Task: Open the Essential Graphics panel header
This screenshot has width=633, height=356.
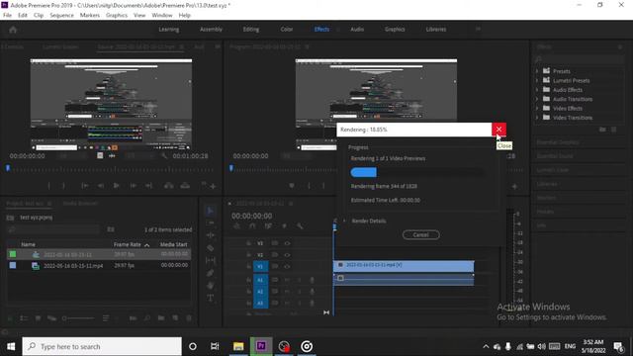Action: 558,142
